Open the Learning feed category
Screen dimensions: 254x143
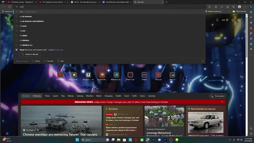pos(152,96)
